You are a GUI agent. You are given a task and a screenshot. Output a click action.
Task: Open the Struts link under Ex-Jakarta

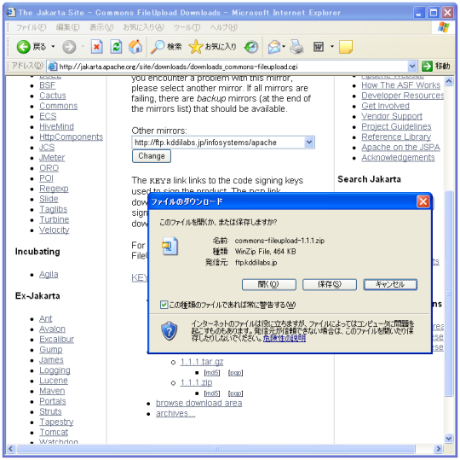pos(50,411)
